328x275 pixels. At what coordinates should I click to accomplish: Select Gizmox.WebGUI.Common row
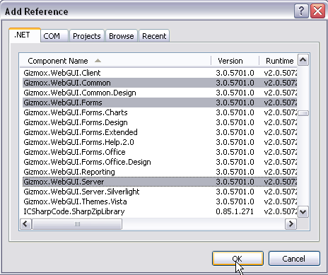tap(160, 83)
